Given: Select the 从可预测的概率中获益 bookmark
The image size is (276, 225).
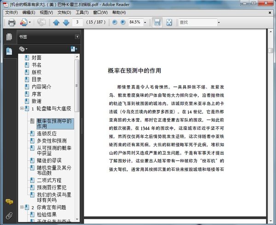Looking at the screenshot, I should tap(54, 150).
